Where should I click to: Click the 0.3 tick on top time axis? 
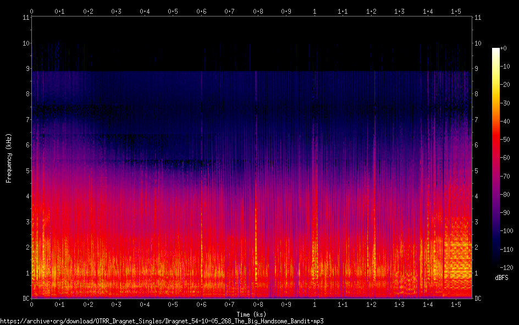pyautogui.click(x=117, y=10)
